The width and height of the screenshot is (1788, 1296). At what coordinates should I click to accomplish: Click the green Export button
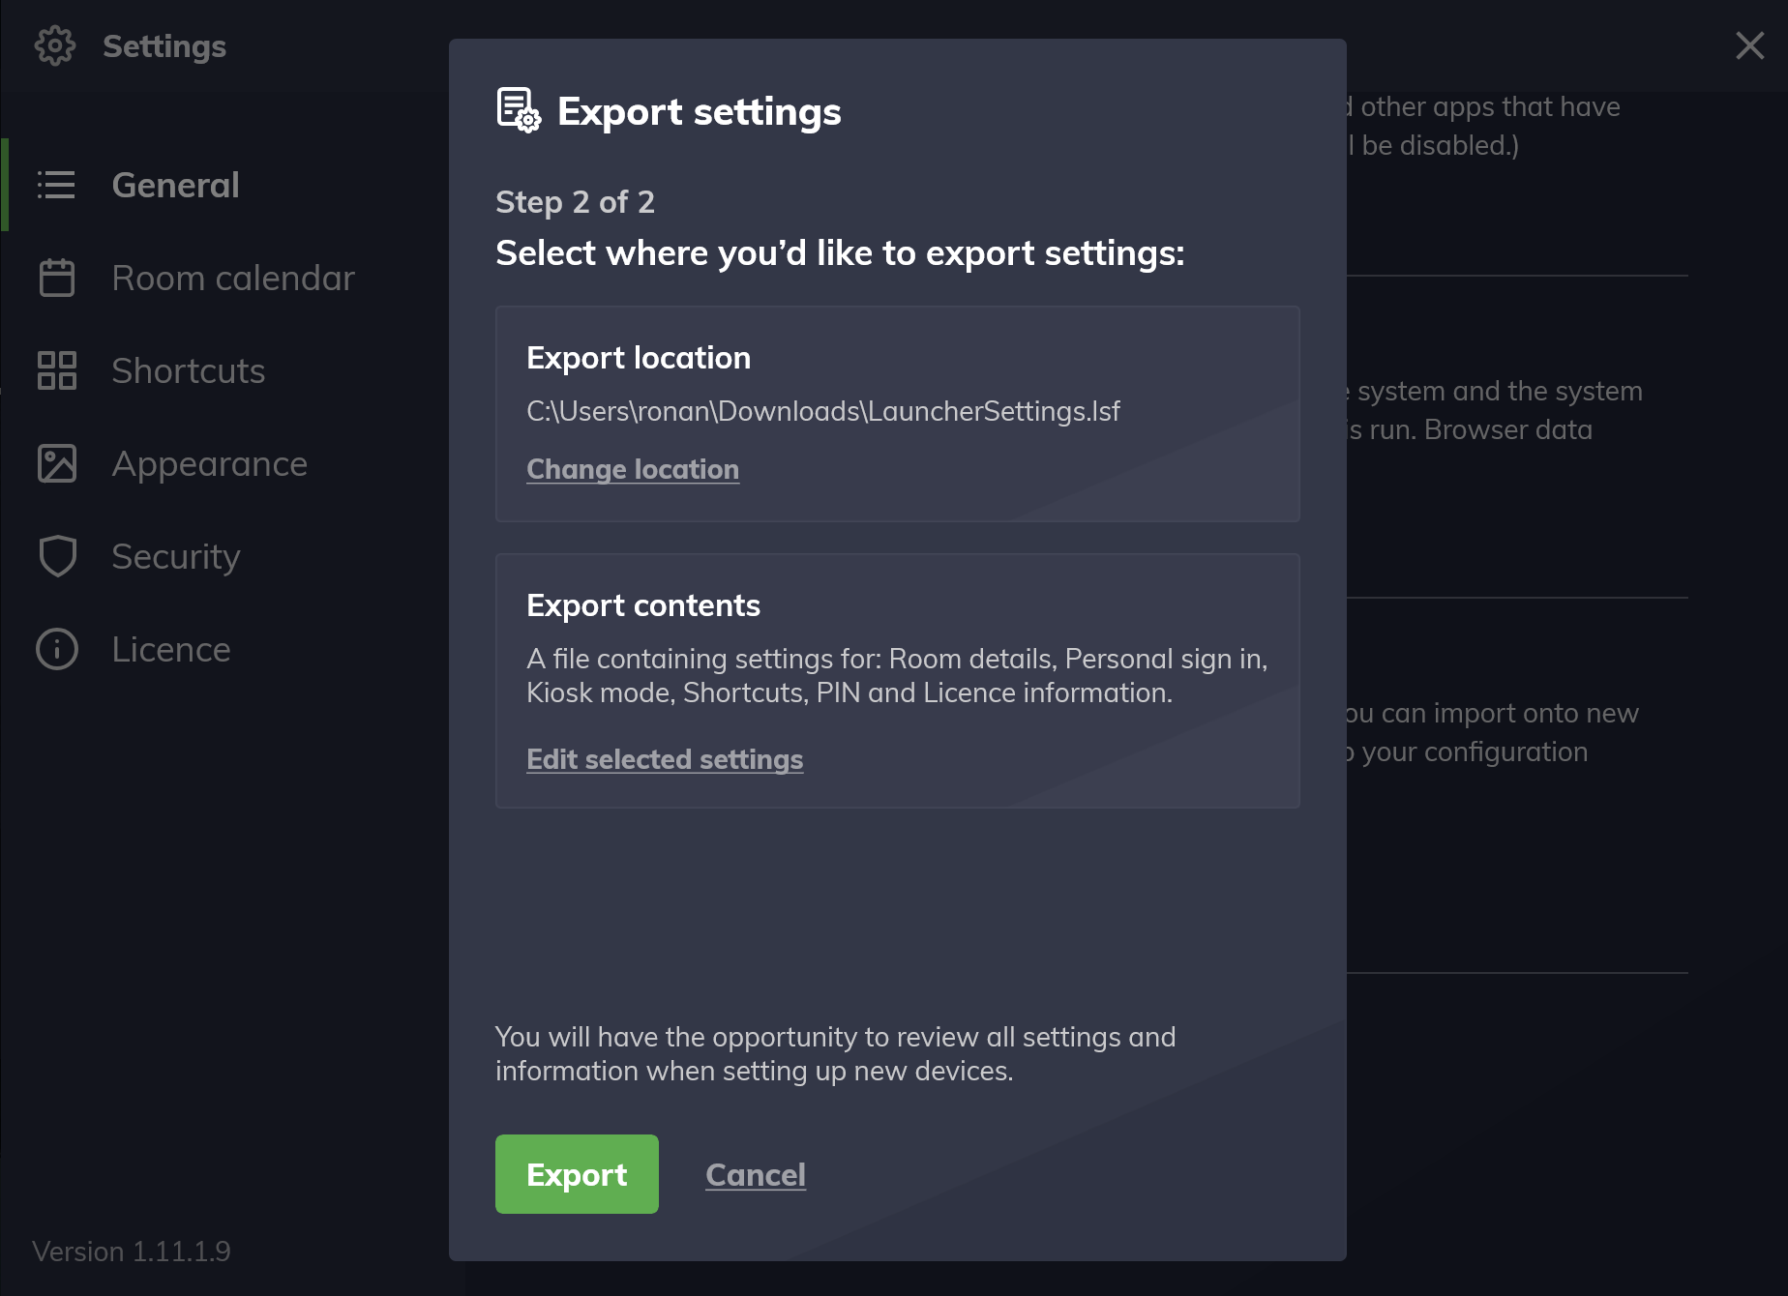(577, 1174)
